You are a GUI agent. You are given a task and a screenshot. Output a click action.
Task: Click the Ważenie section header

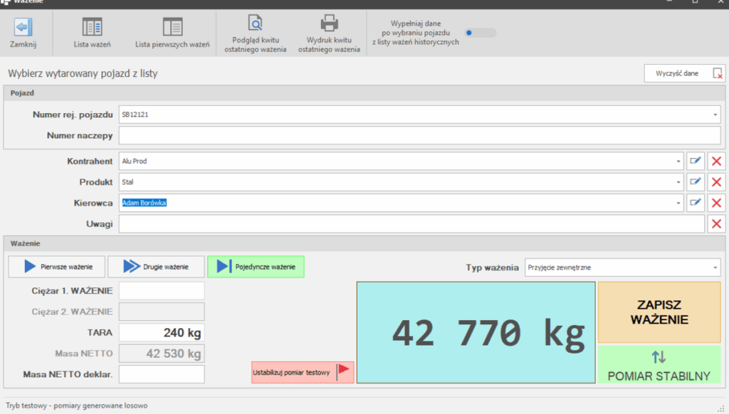pos(364,243)
